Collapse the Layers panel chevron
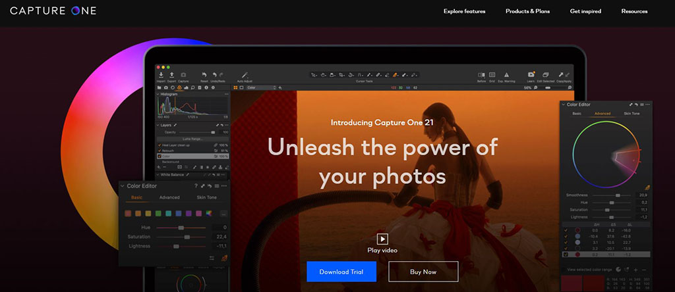Screen dimensions: 675x292 coord(158,125)
